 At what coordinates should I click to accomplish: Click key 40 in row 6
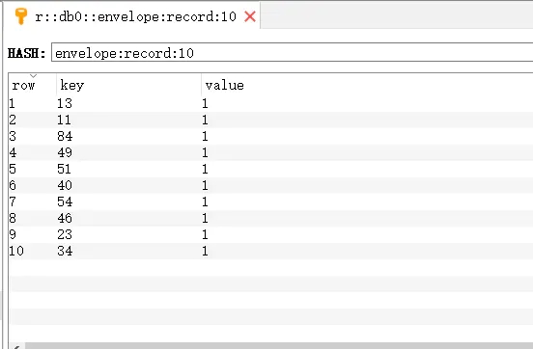pos(65,185)
